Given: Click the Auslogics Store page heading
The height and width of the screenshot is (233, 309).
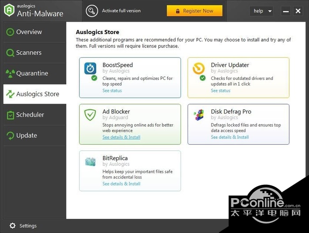Looking at the screenshot, I should [98, 32].
